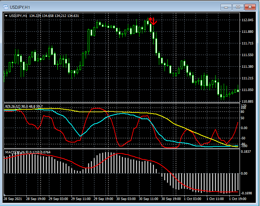Click the 30 Sep 19:00 time label
The height and width of the screenshot is (206, 260).
click(x=171, y=199)
